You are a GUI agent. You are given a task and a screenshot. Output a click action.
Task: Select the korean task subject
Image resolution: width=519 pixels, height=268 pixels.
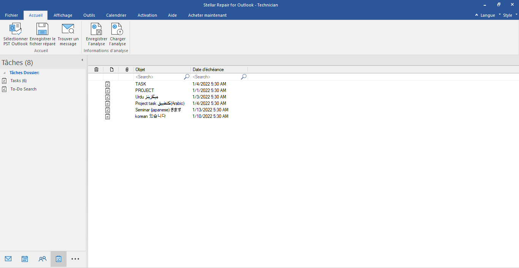point(151,116)
